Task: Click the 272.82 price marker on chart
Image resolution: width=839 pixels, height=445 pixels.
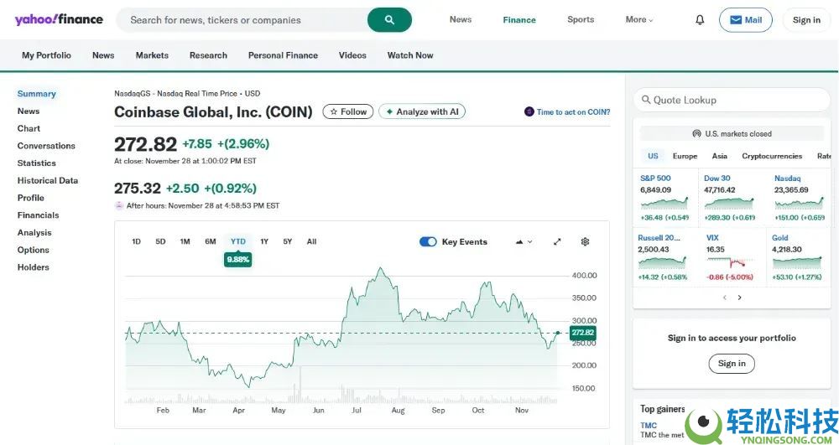Action: pos(583,332)
